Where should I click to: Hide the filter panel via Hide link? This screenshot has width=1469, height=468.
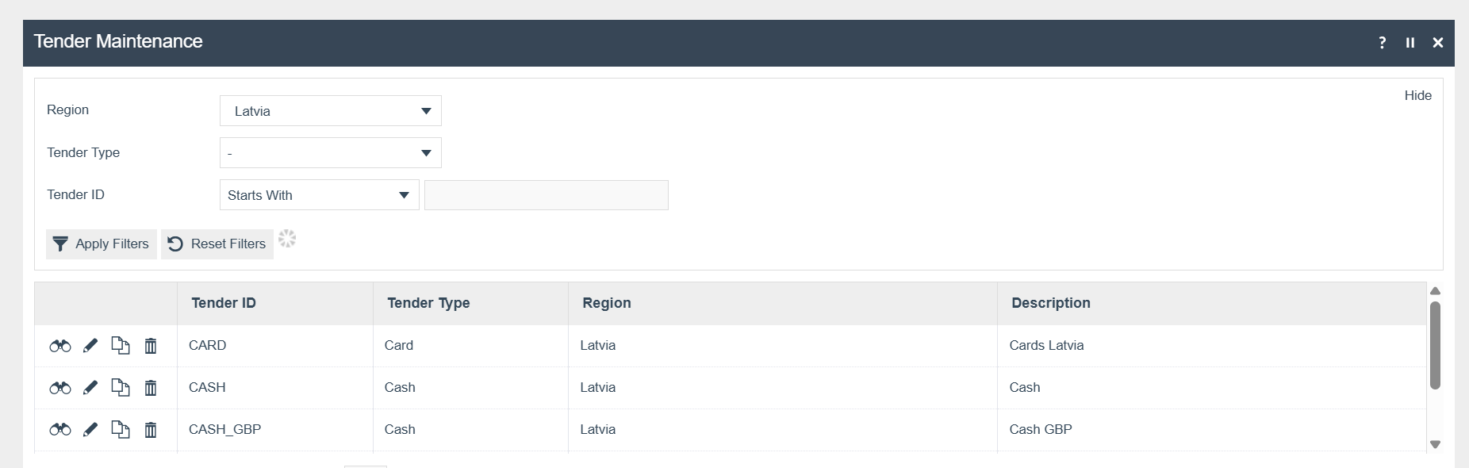coord(1417,95)
